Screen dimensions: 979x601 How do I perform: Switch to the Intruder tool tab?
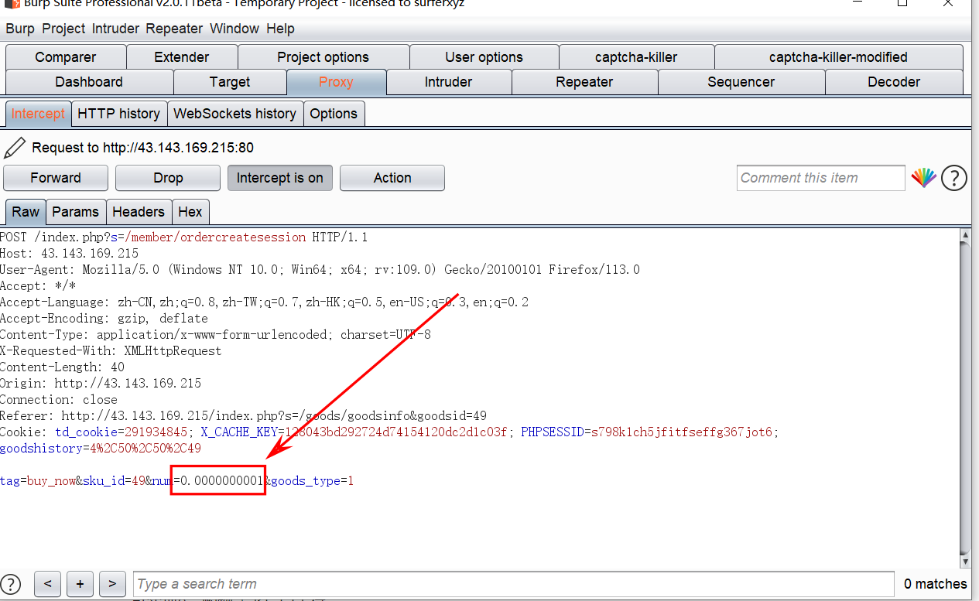click(x=449, y=82)
